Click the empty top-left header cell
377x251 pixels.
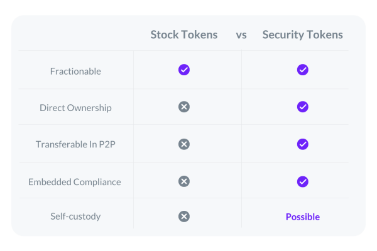[x=76, y=34]
